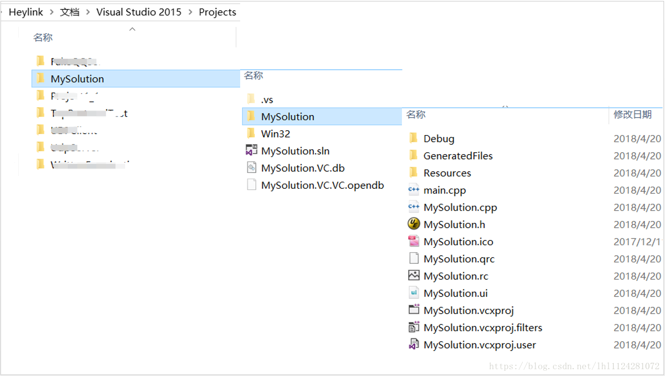The width and height of the screenshot is (665, 376).
Task: Click the modified date of the Debug folder
Action: click(637, 139)
